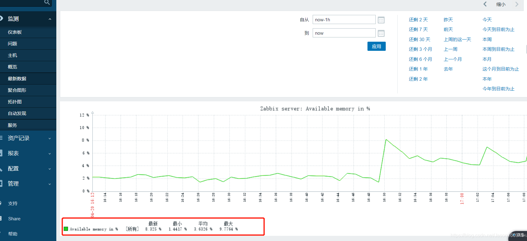Open 最新数据 in the sidebar

click(28, 79)
